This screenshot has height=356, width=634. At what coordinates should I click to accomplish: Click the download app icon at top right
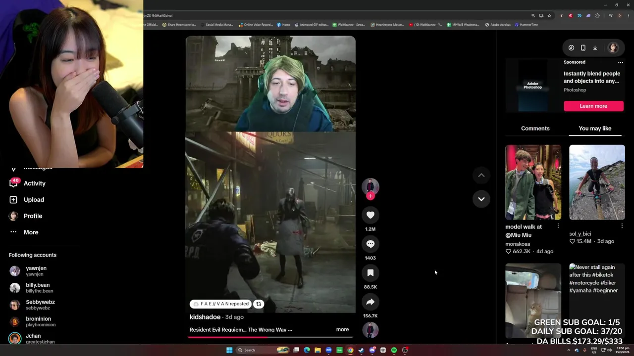(x=595, y=48)
